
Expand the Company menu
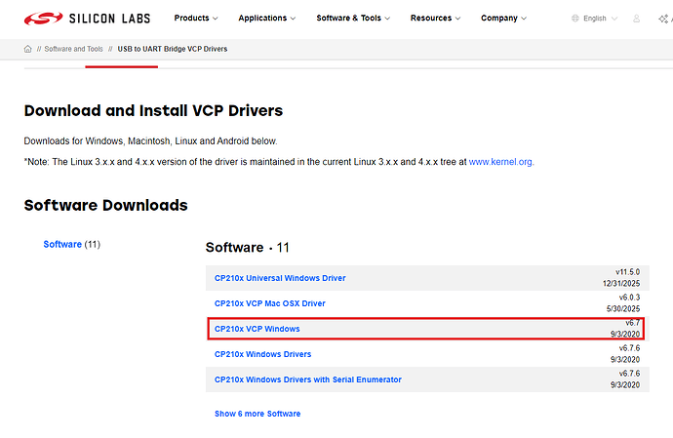[x=503, y=18]
